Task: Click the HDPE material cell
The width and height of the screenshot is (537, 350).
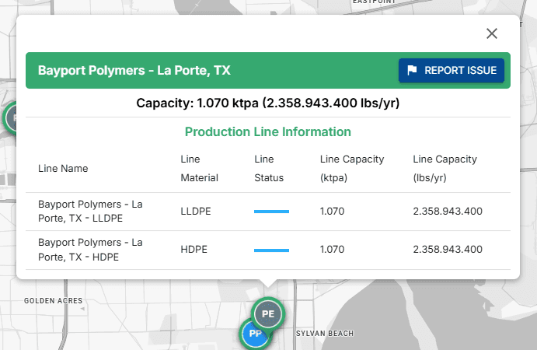Action: (194, 249)
